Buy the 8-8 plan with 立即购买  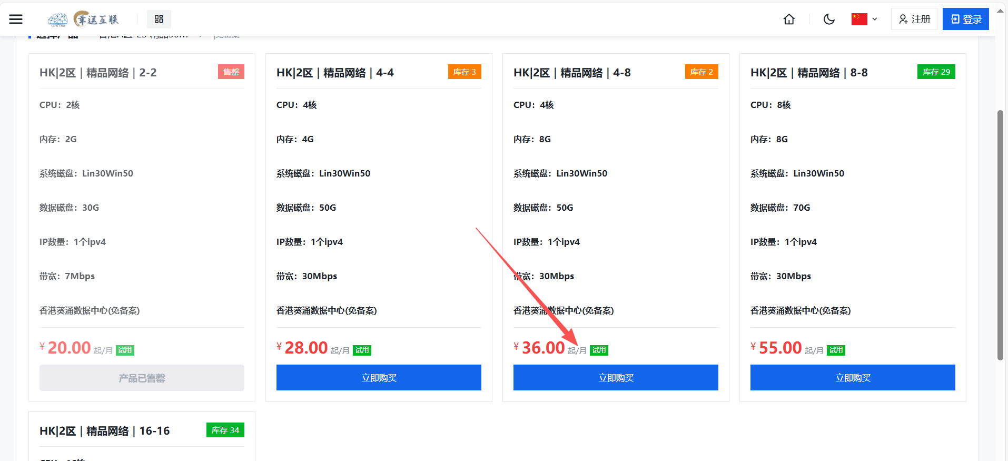(x=853, y=378)
